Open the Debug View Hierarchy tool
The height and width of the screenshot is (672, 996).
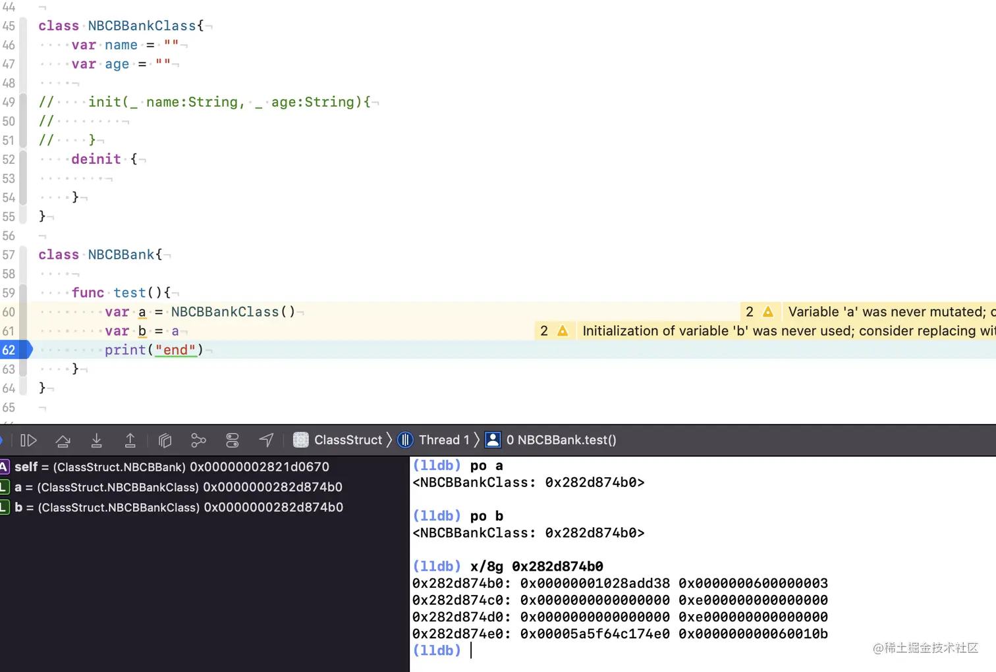(x=165, y=440)
